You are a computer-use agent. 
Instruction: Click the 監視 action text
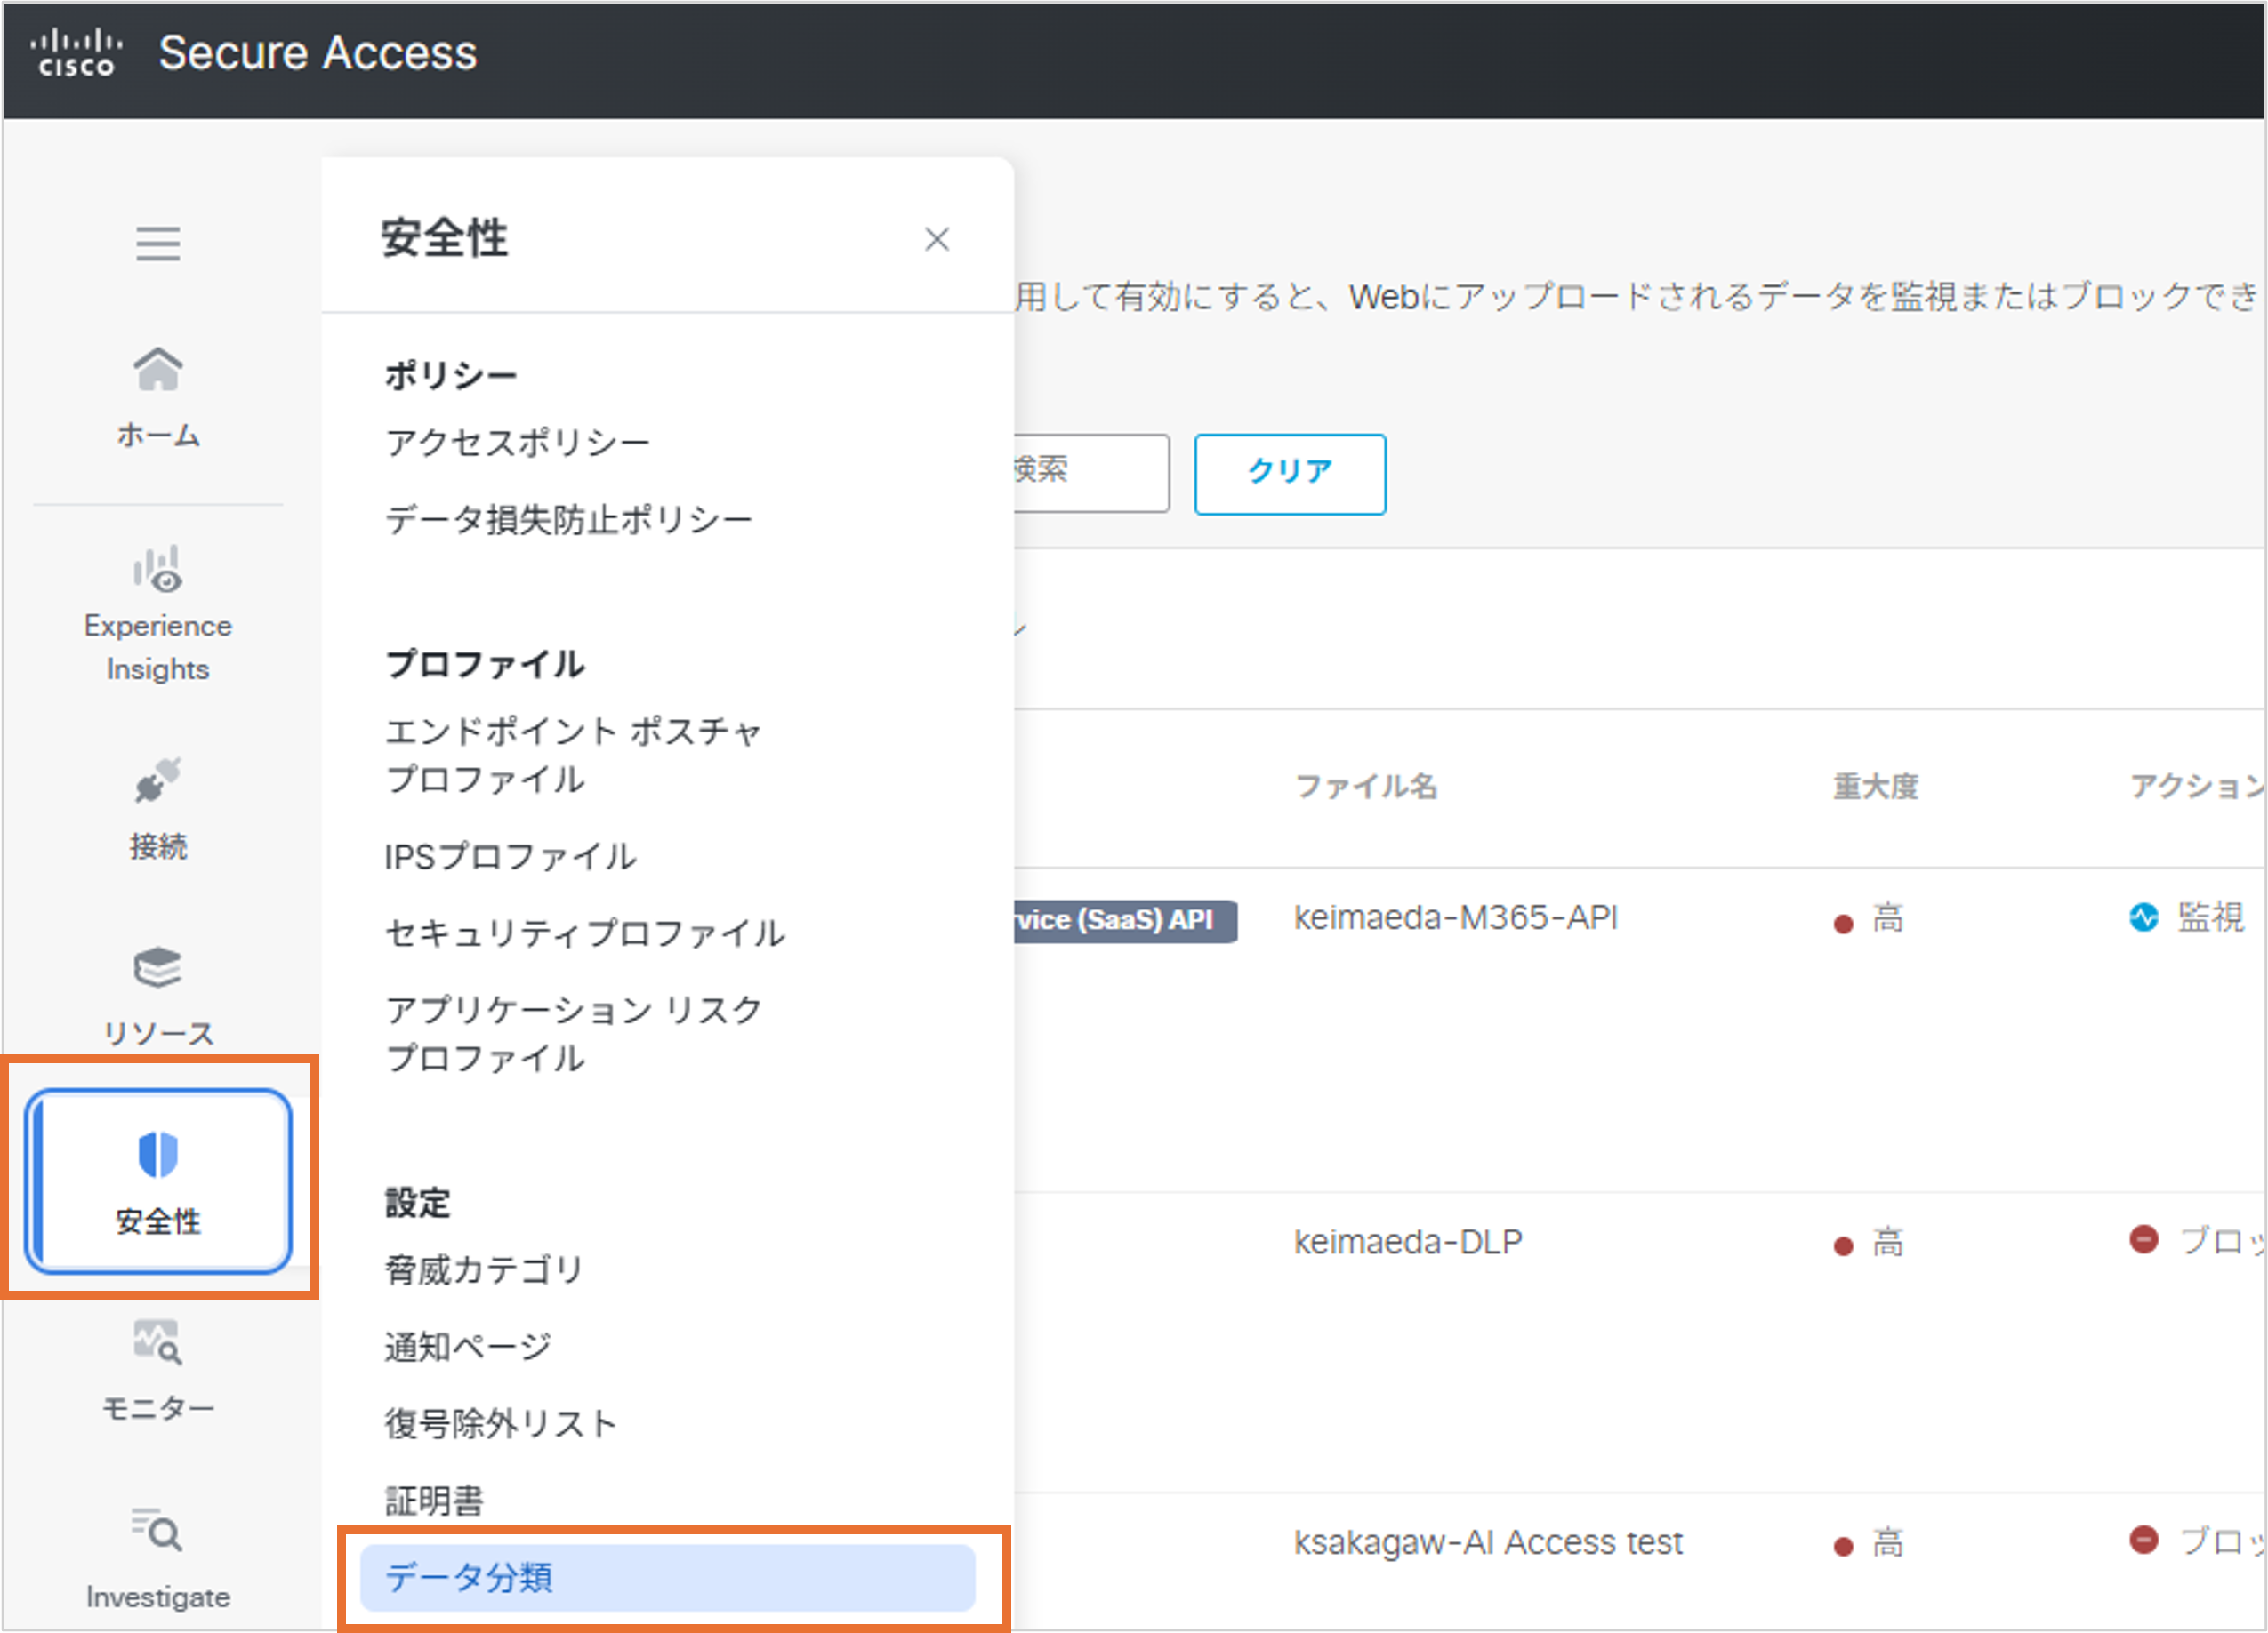(2211, 917)
